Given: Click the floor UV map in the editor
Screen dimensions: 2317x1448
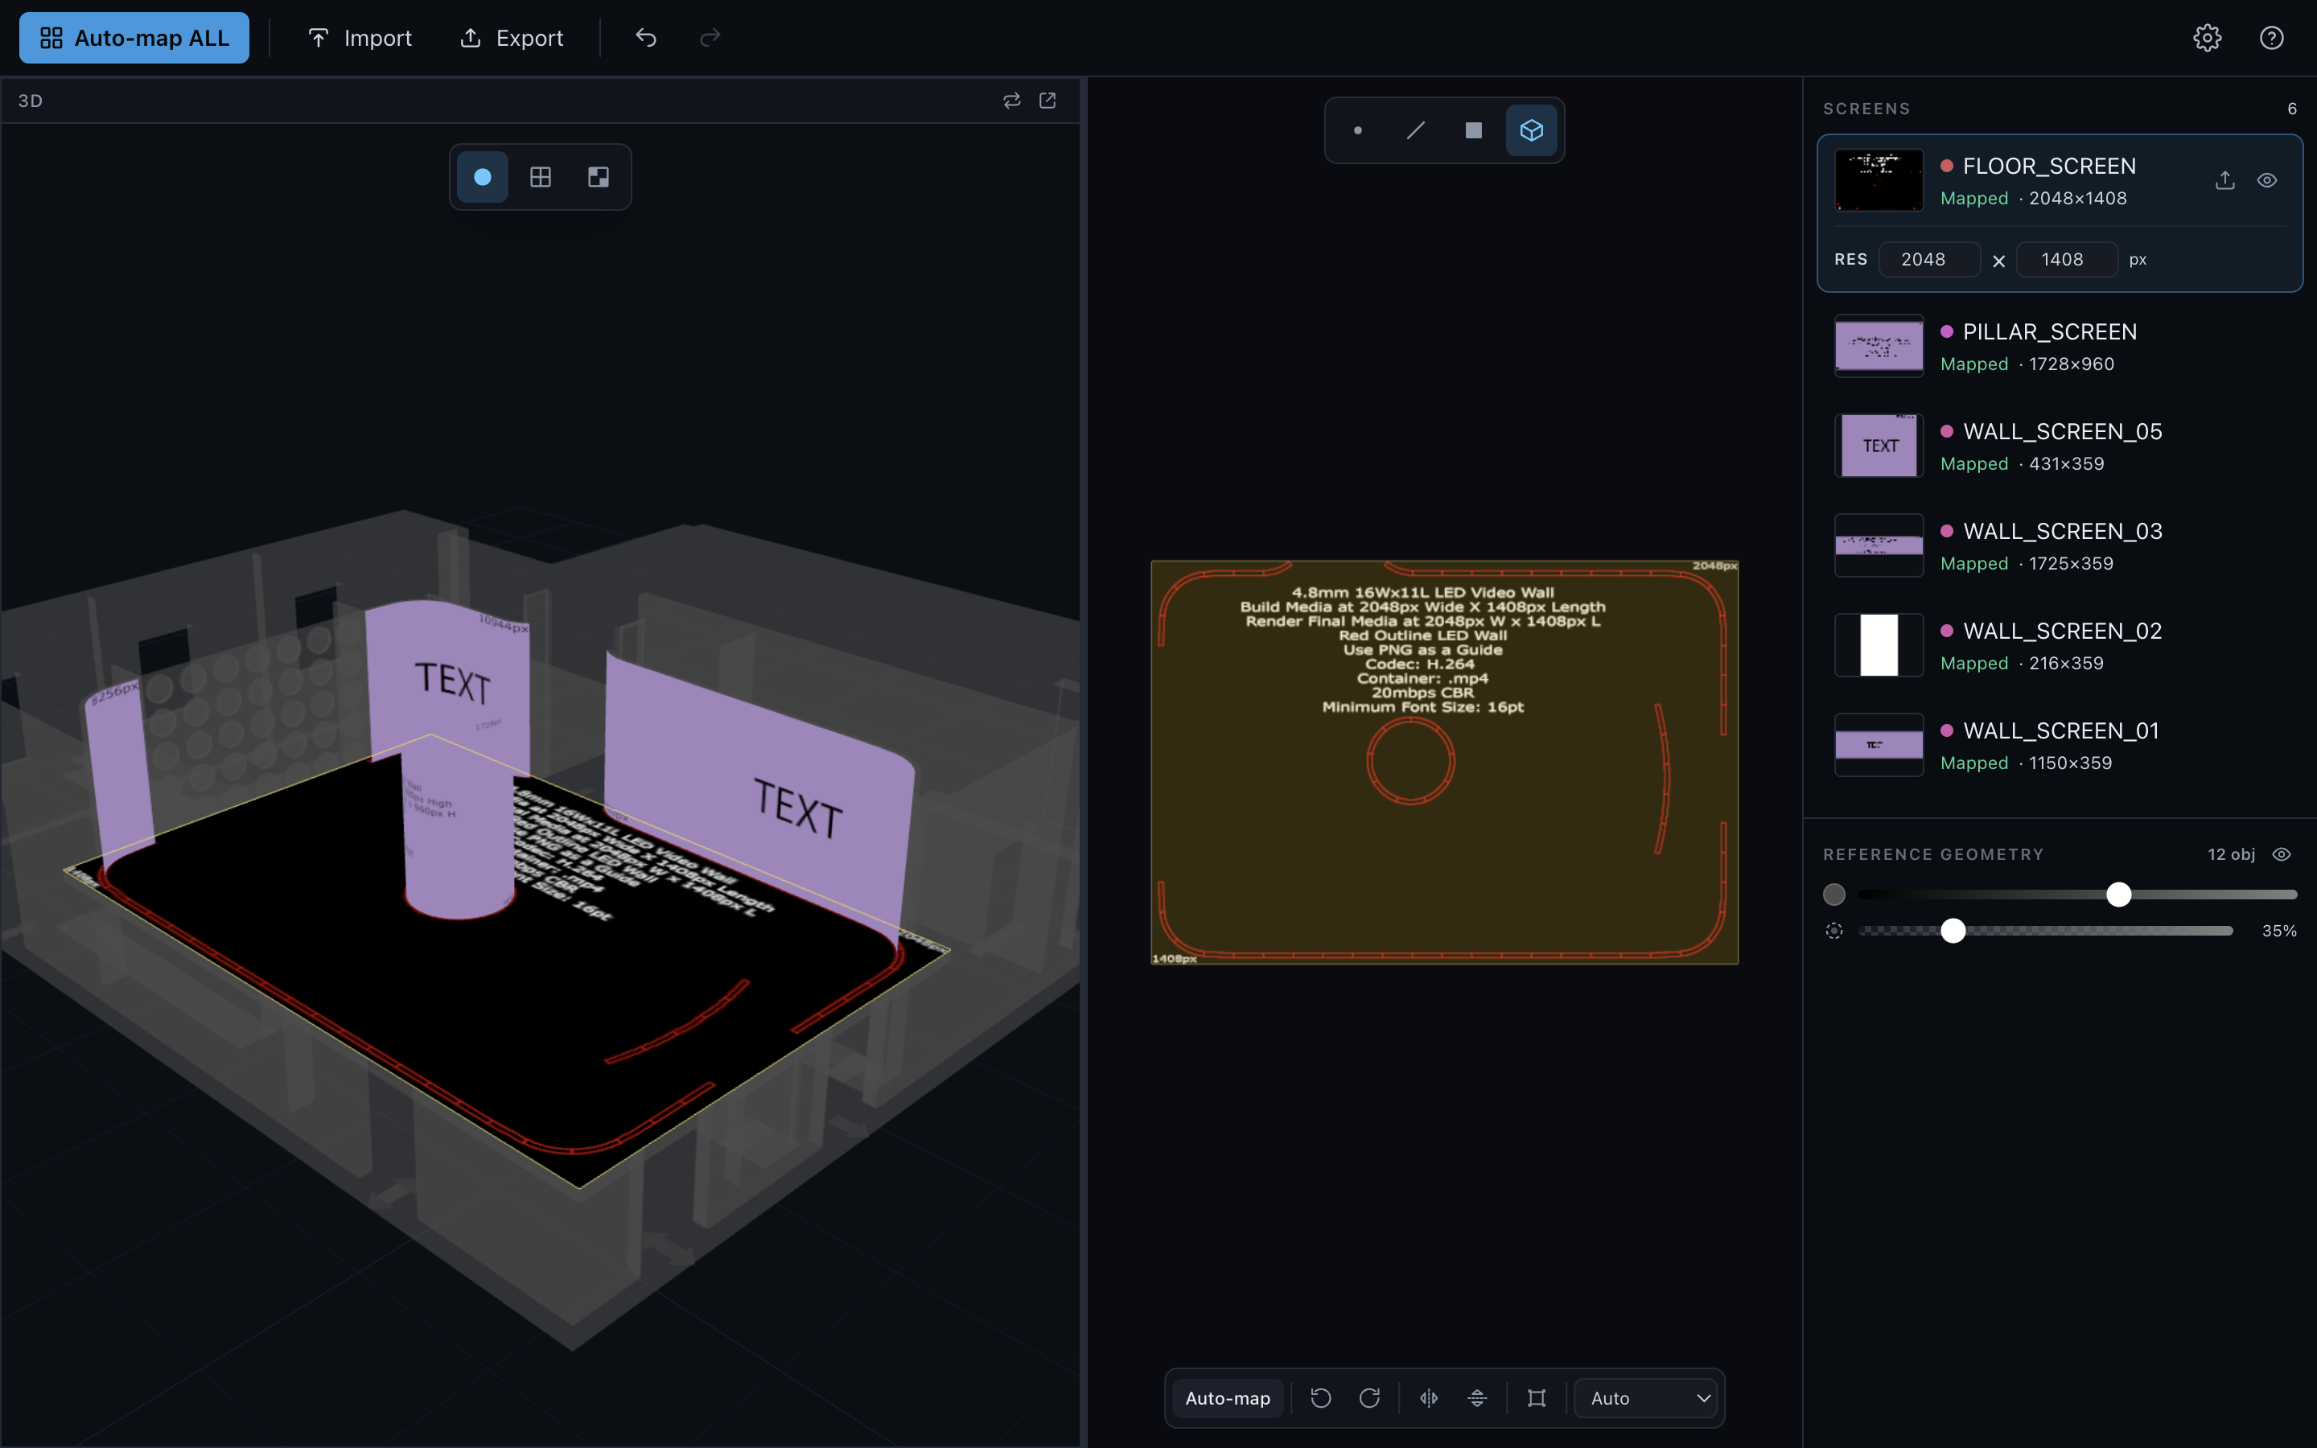Looking at the screenshot, I should [x=1444, y=763].
